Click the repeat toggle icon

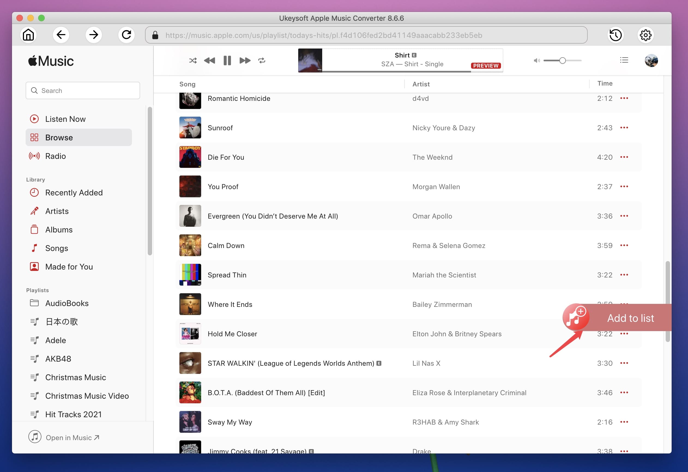click(x=262, y=60)
